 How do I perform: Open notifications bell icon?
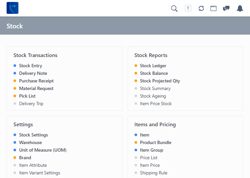tap(240, 9)
